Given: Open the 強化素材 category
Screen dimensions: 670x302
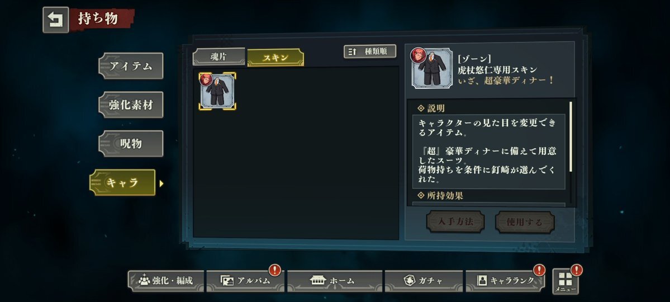Looking at the screenshot, I should coord(131,105).
